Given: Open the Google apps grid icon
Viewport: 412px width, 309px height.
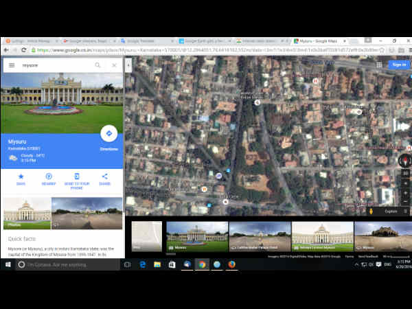Looking at the screenshot, I should (x=379, y=65).
